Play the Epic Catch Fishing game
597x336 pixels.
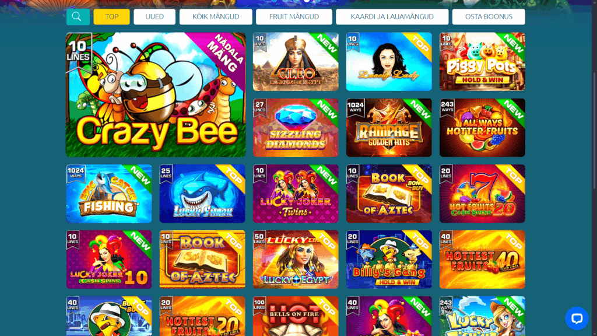pos(109,194)
